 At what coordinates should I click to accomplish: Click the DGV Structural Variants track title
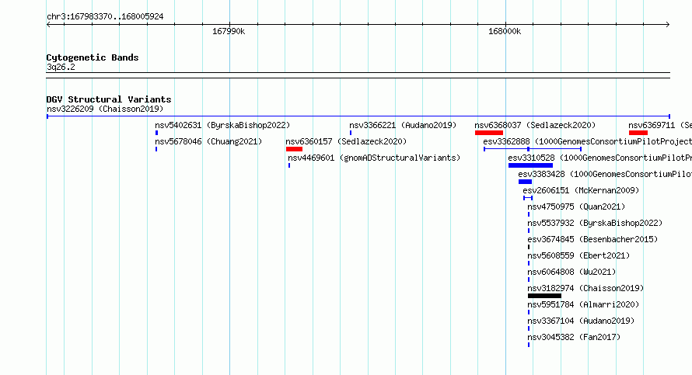click(x=109, y=99)
